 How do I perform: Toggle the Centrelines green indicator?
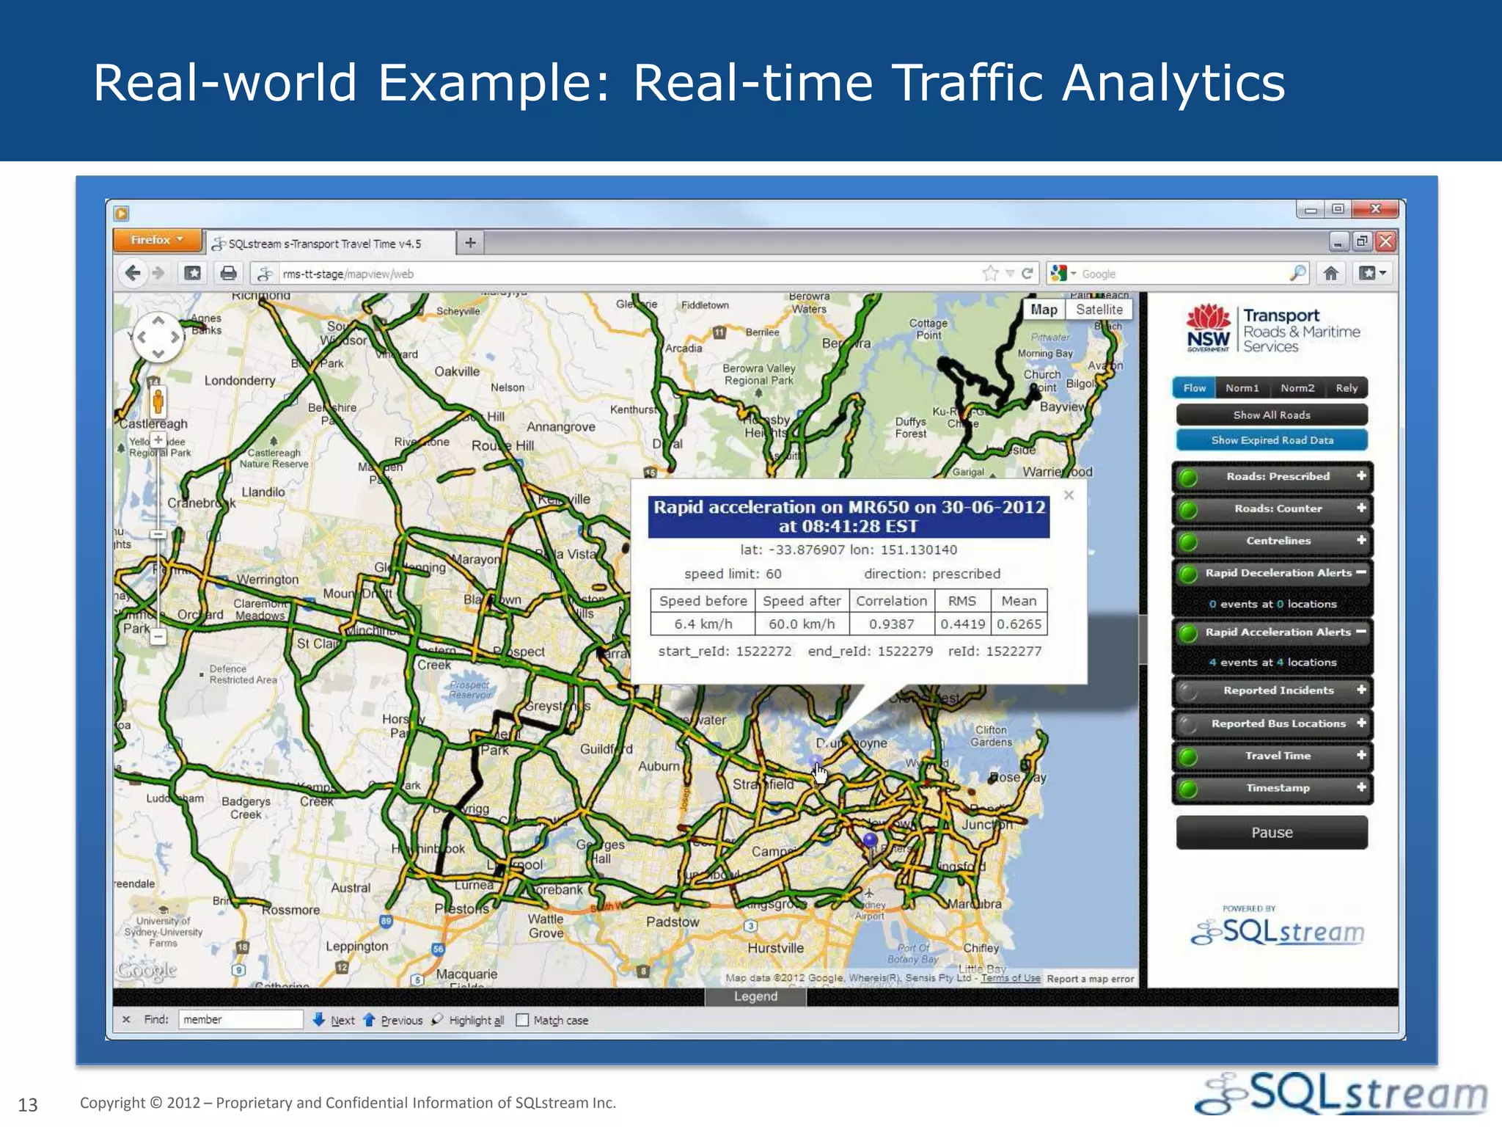point(1188,541)
